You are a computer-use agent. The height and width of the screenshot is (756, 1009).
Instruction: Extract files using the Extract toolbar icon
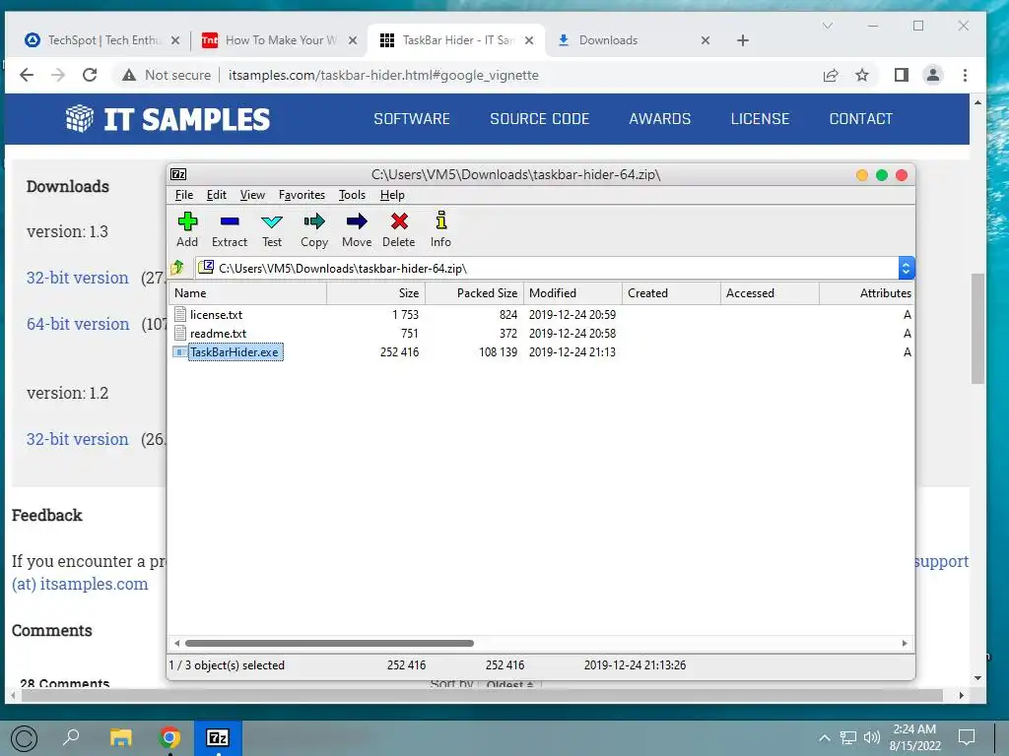[229, 229]
